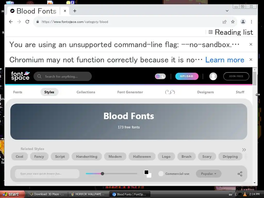Screen dimensions: 264x198
Task: Open the Fonts navigation item
Action: pos(18,92)
